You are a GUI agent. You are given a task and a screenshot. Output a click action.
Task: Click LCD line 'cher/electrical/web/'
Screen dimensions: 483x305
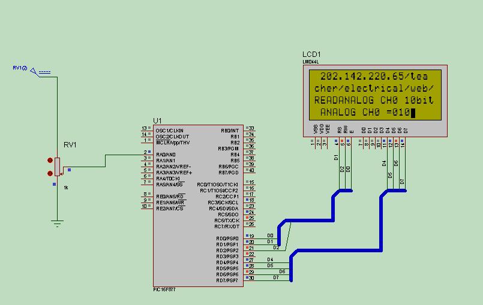click(374, 88)
